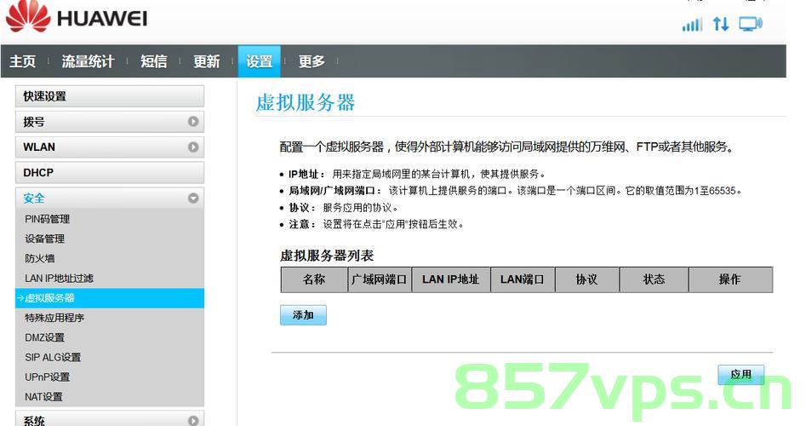The image size is (806, 426).
Task: Click the Huawei logo
Action: (76, 16)
